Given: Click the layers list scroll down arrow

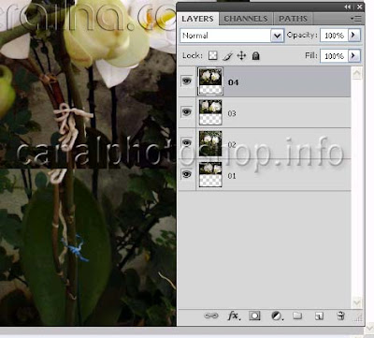Looking at the screenshot, I should [357, 302].
